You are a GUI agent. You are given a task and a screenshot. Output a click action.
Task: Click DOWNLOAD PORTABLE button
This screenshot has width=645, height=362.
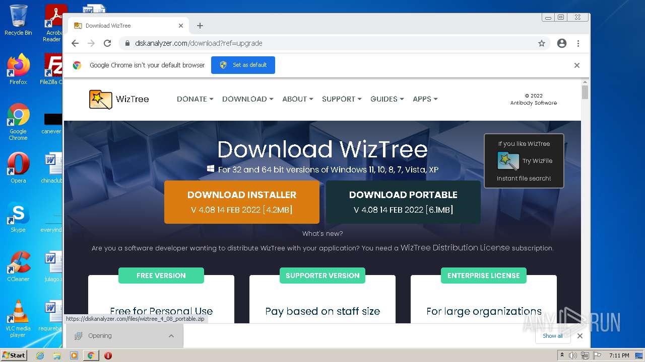coord(403,202)
